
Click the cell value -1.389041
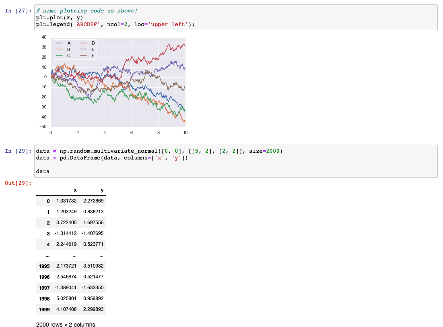click(x=66, y=288)
